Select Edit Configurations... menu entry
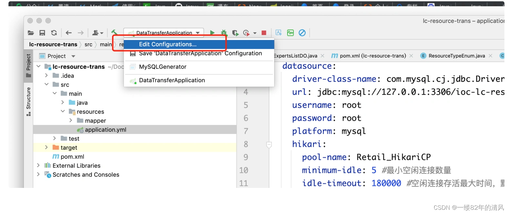The width and height of the screenshot is (509, 214). pyautogui.click(x=199, y=44)
